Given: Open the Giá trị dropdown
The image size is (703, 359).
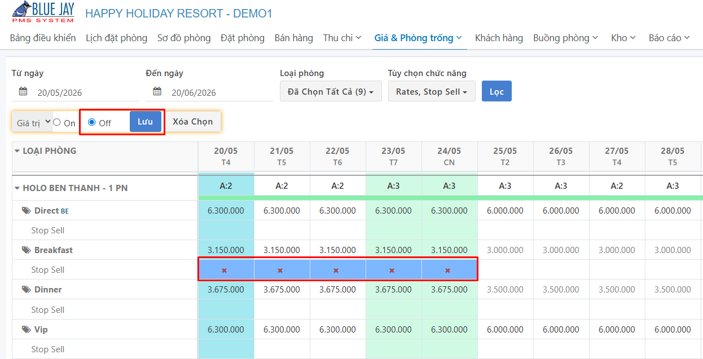Looking at the screenshot, I should tap(33, 122).
